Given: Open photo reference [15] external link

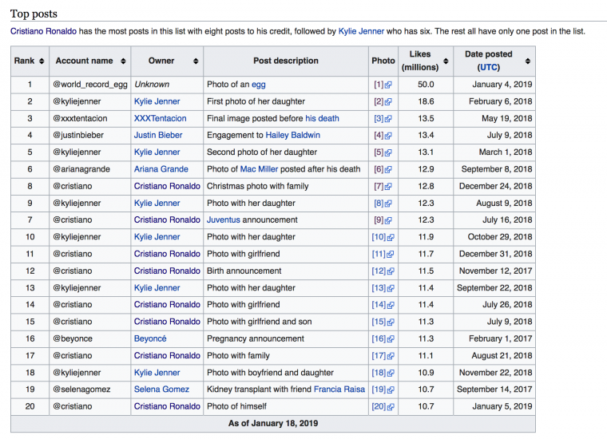Looking at the screenshot, I should point(383,322).
